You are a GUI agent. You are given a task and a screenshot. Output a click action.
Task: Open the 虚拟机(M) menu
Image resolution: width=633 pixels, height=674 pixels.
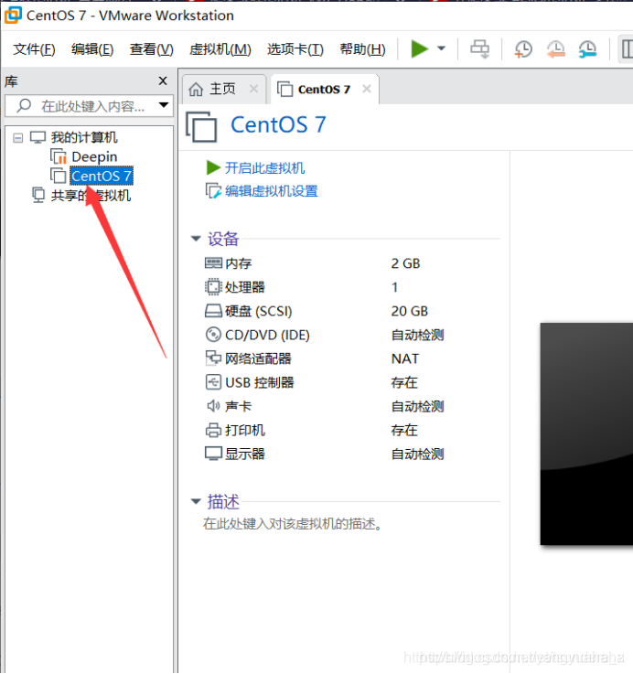220,49
